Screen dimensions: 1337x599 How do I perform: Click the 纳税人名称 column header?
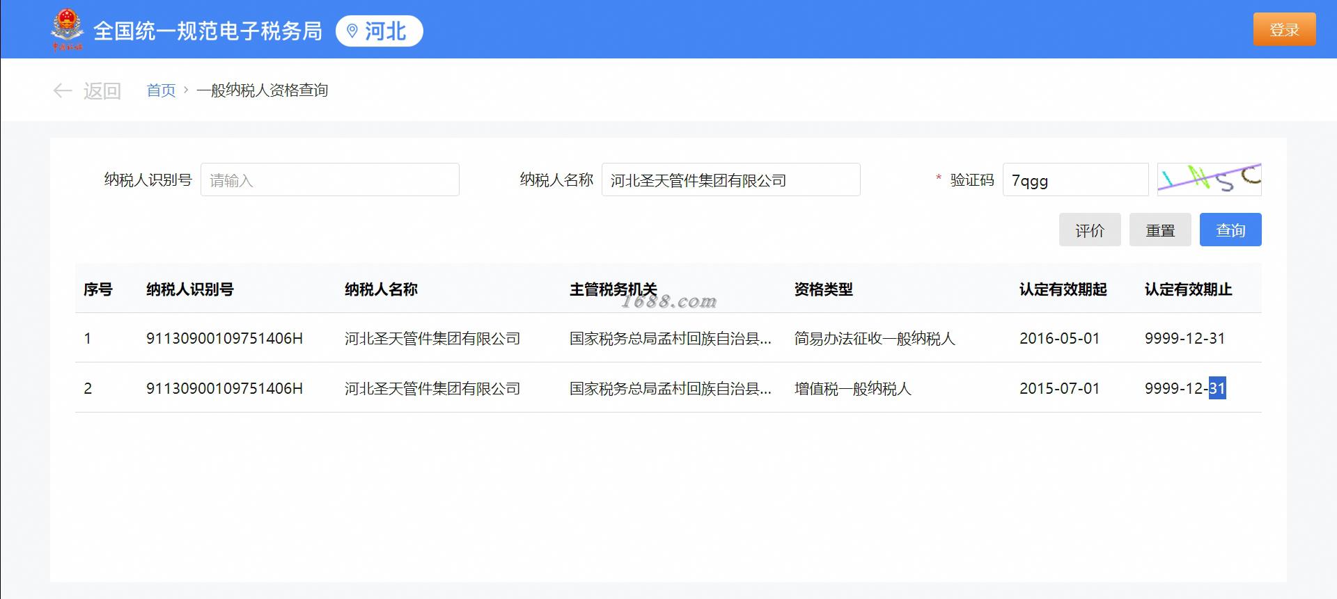[381, 289]
